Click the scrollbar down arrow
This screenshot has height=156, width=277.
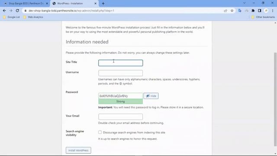click(275, 154)
